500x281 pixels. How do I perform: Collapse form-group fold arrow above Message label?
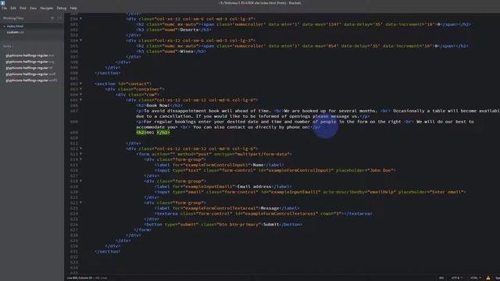(80, 202)
